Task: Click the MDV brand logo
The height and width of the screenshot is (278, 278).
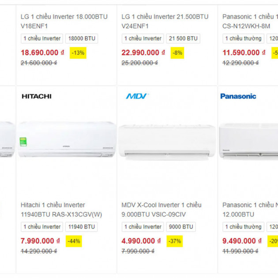Action: click(137, 96)
